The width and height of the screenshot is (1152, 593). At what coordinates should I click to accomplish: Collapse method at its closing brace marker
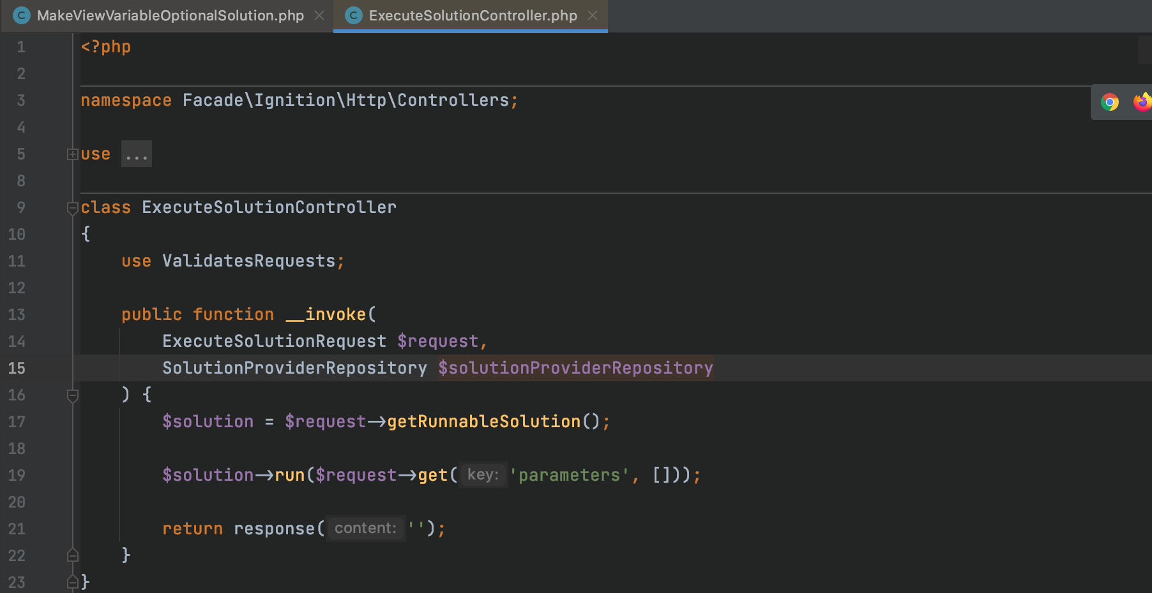click(72, 555)
